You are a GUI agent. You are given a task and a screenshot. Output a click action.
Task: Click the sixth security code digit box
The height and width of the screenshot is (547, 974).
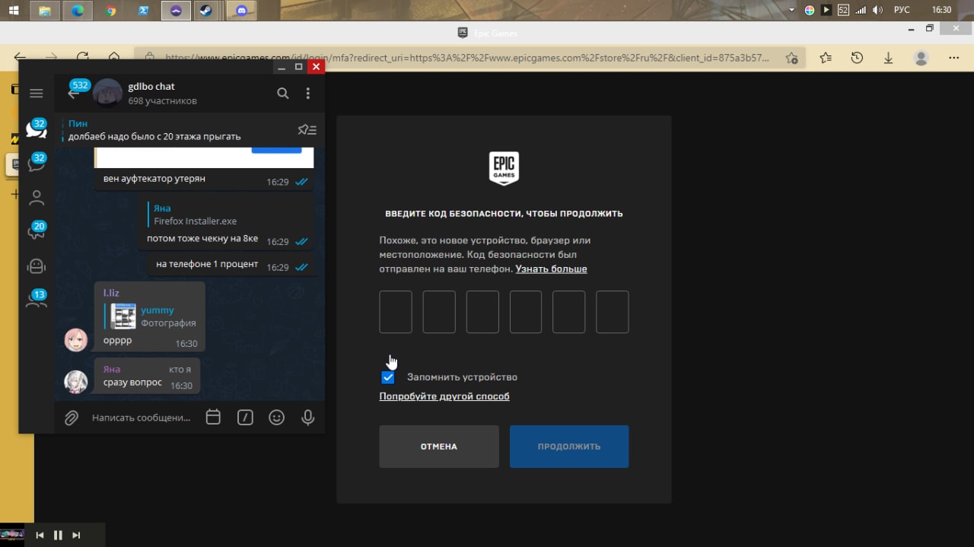point(613,312)
